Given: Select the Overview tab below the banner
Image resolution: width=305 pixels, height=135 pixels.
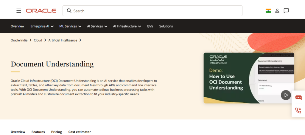Looking at the screenshot, I should point(18,132).
